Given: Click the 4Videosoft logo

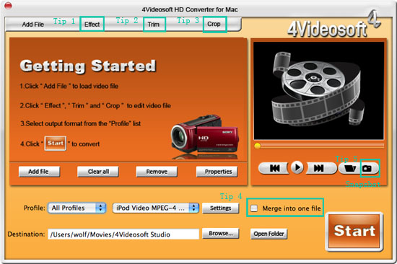Looking at the screenshot, I should point(333,25).
